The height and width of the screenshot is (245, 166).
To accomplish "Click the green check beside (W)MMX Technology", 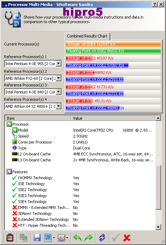I will (x=14, y=177).
